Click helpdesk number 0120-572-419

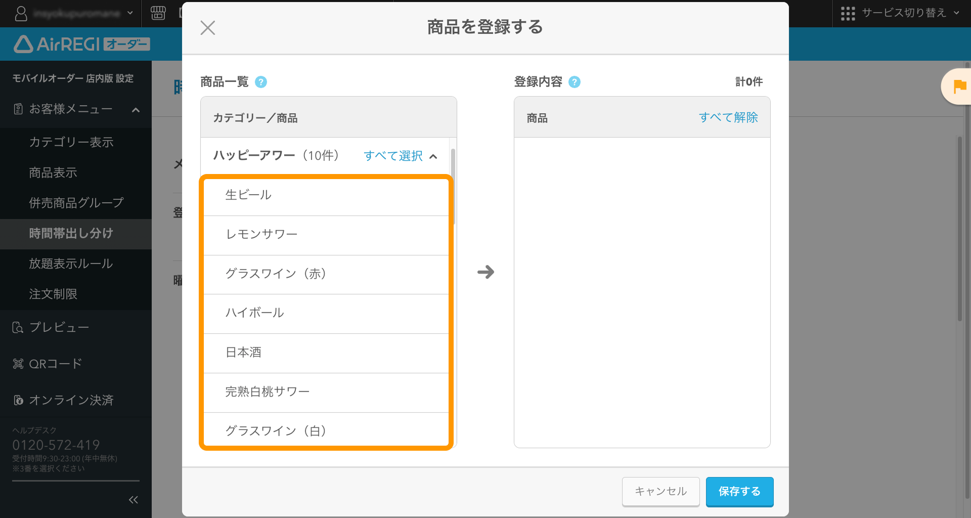coord(56,445)
